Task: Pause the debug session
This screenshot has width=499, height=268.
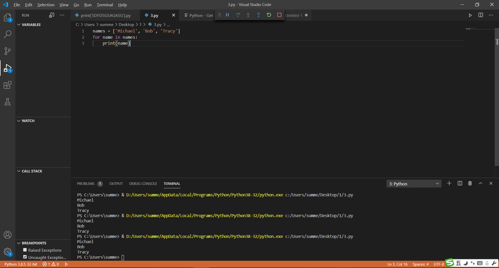Action: point(227,15)
